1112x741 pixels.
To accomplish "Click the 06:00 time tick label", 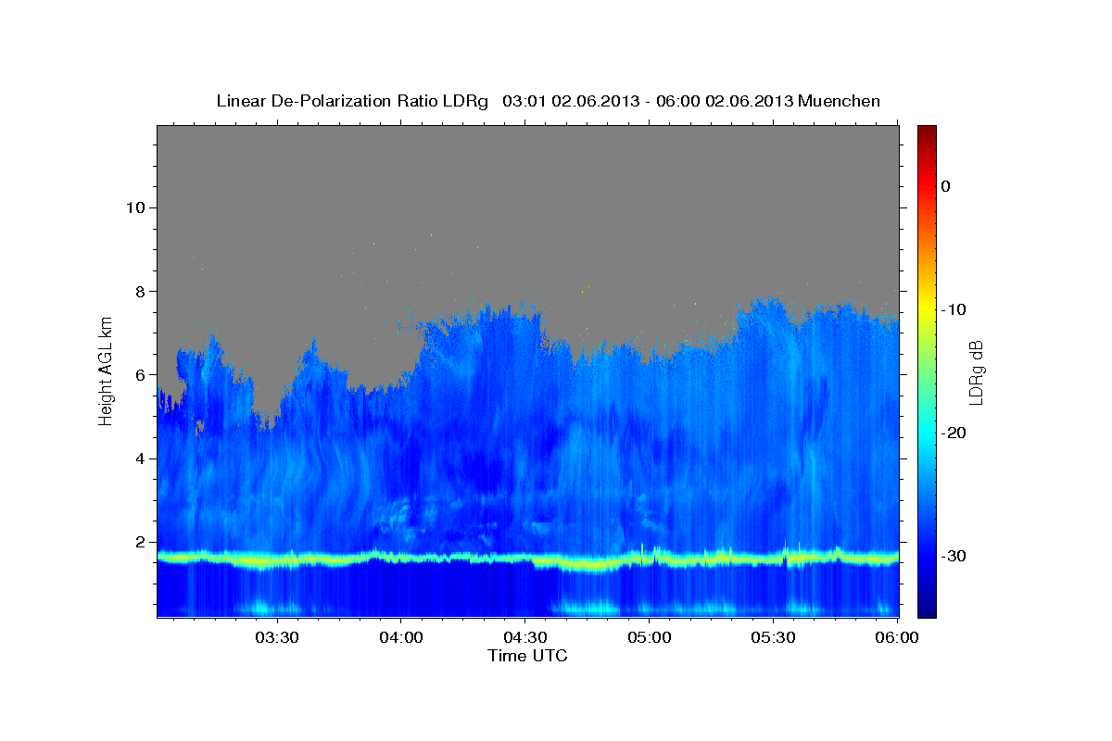I will click(897, 637).
